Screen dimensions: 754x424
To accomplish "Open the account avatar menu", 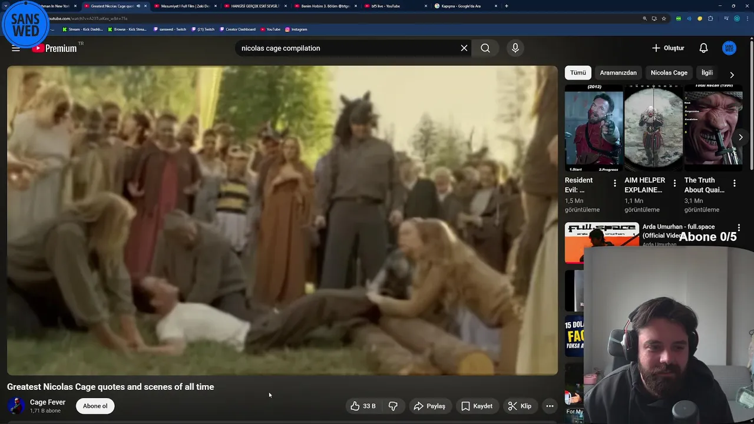I will [729, 48].
